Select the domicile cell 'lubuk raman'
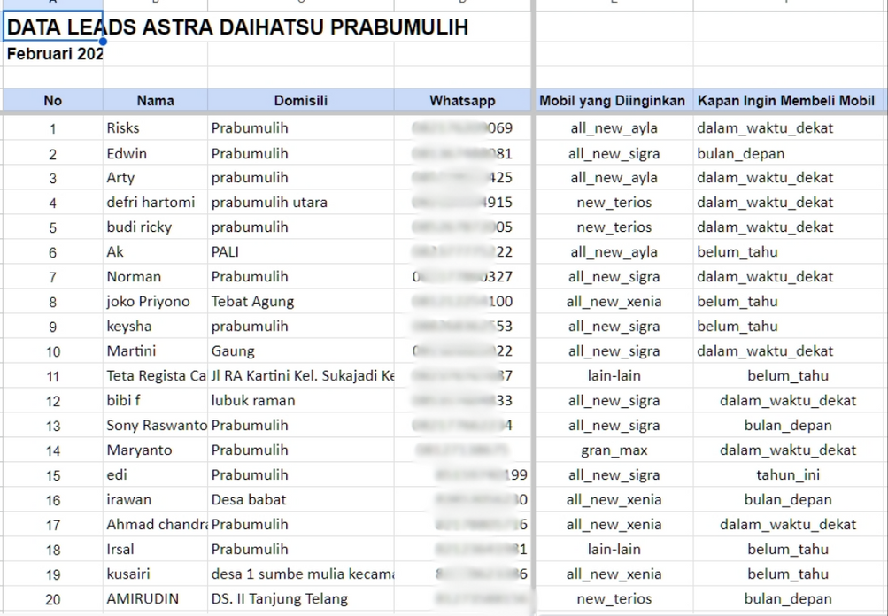Viewport: 888px width, 616px height. pyautogui.click(x=301, y=400)
